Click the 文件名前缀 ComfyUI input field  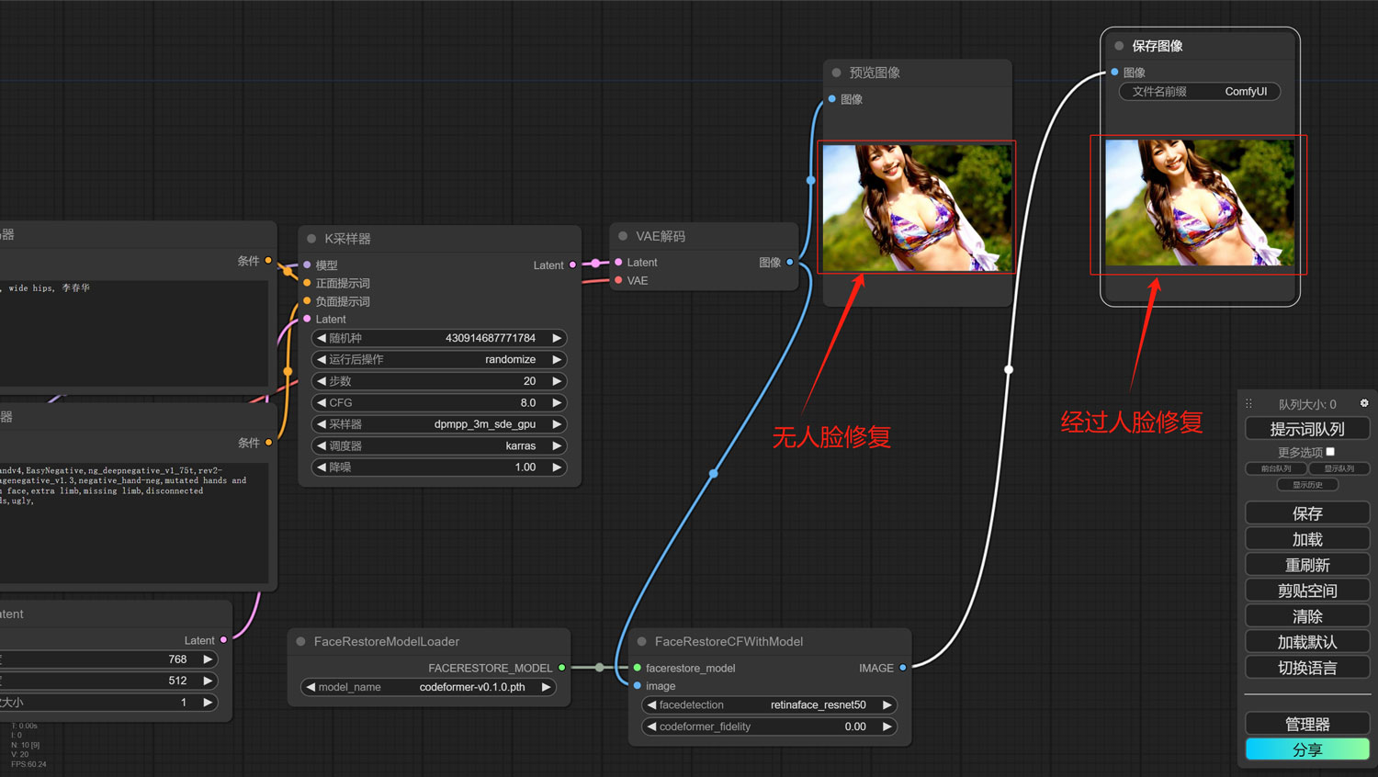[x=1199, y=92]
